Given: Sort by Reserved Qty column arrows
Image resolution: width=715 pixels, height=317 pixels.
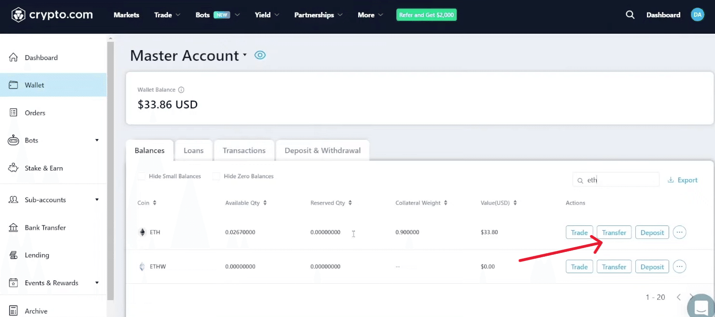Looking at the screenshot, I should tap(350, 203).
